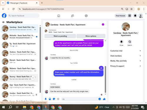The width and height of the screenshot is (147, 110).
Task: Click Find friends button
Action: pyautogui.click(x=121, y=16)
